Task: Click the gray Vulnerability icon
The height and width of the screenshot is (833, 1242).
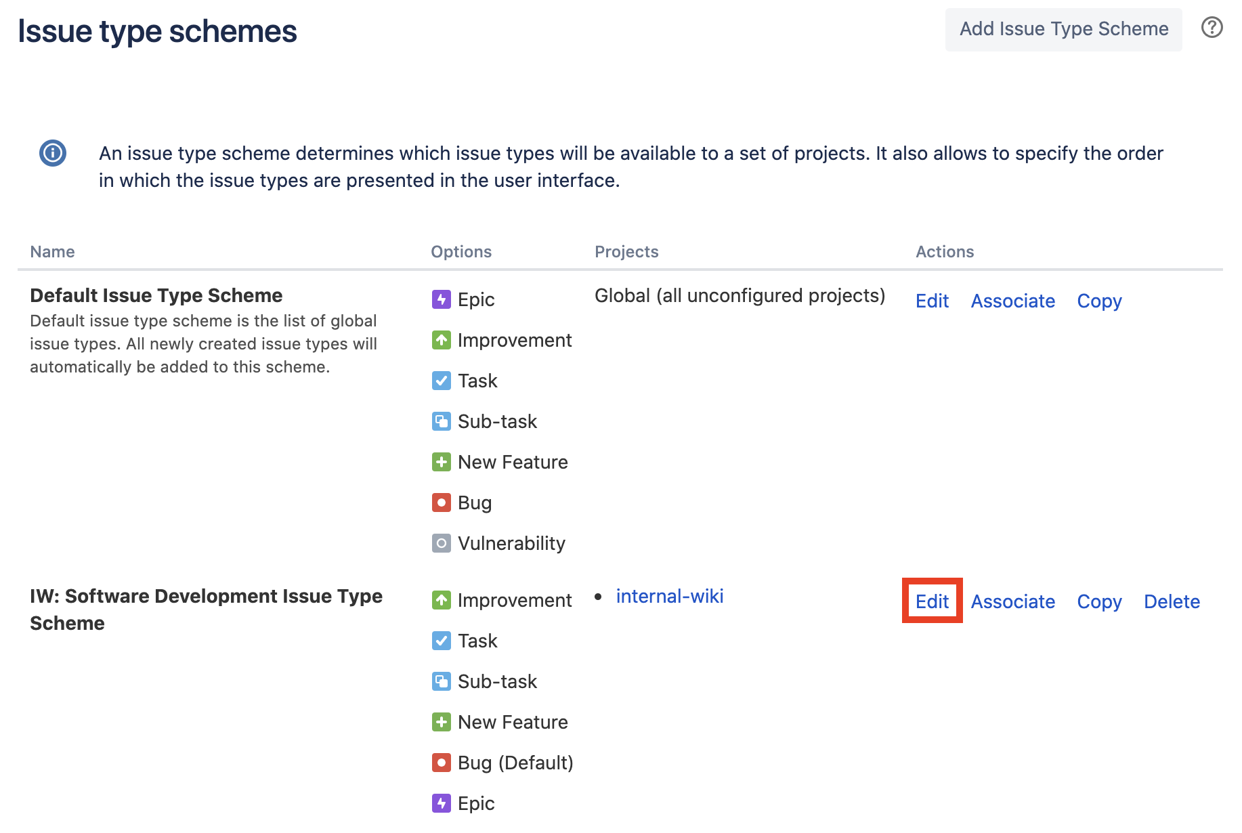Action: point(442,543)
